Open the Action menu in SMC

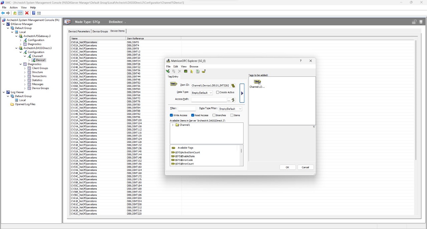14,7
